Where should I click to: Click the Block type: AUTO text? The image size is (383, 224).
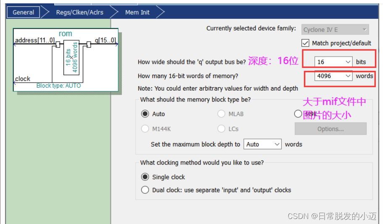pos(58,86)
